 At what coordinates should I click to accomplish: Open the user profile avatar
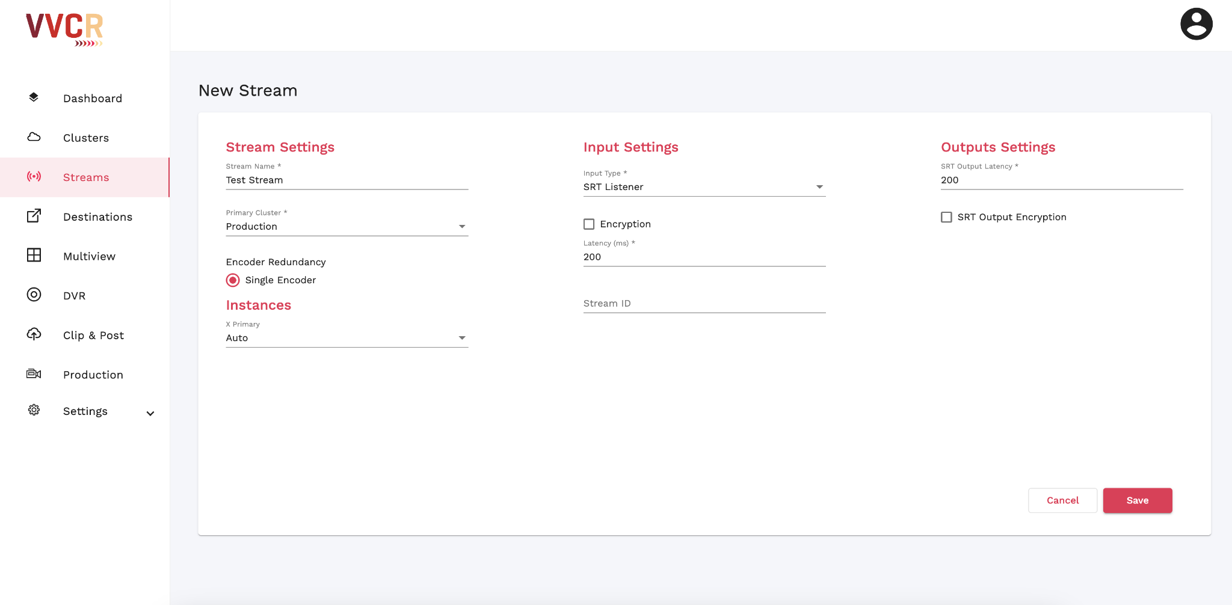click(x=1196, y=24)
